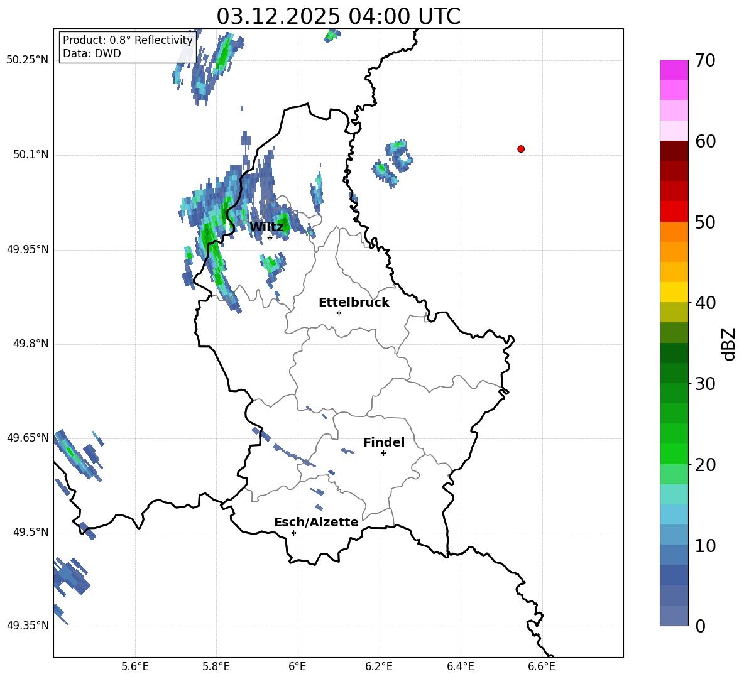Screen dimensions: 744x679
Task: Click the 49.5°N latitude label
Action: (x=31, y=532)
